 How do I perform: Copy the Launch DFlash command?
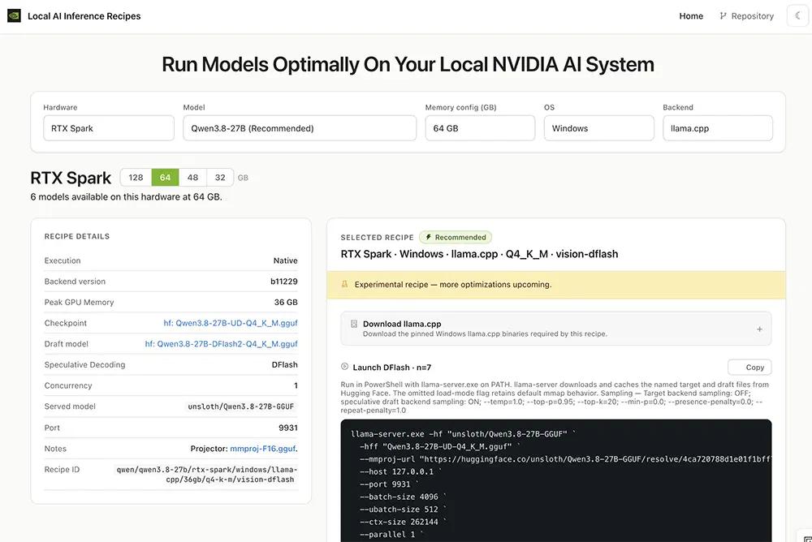(749, 367)
